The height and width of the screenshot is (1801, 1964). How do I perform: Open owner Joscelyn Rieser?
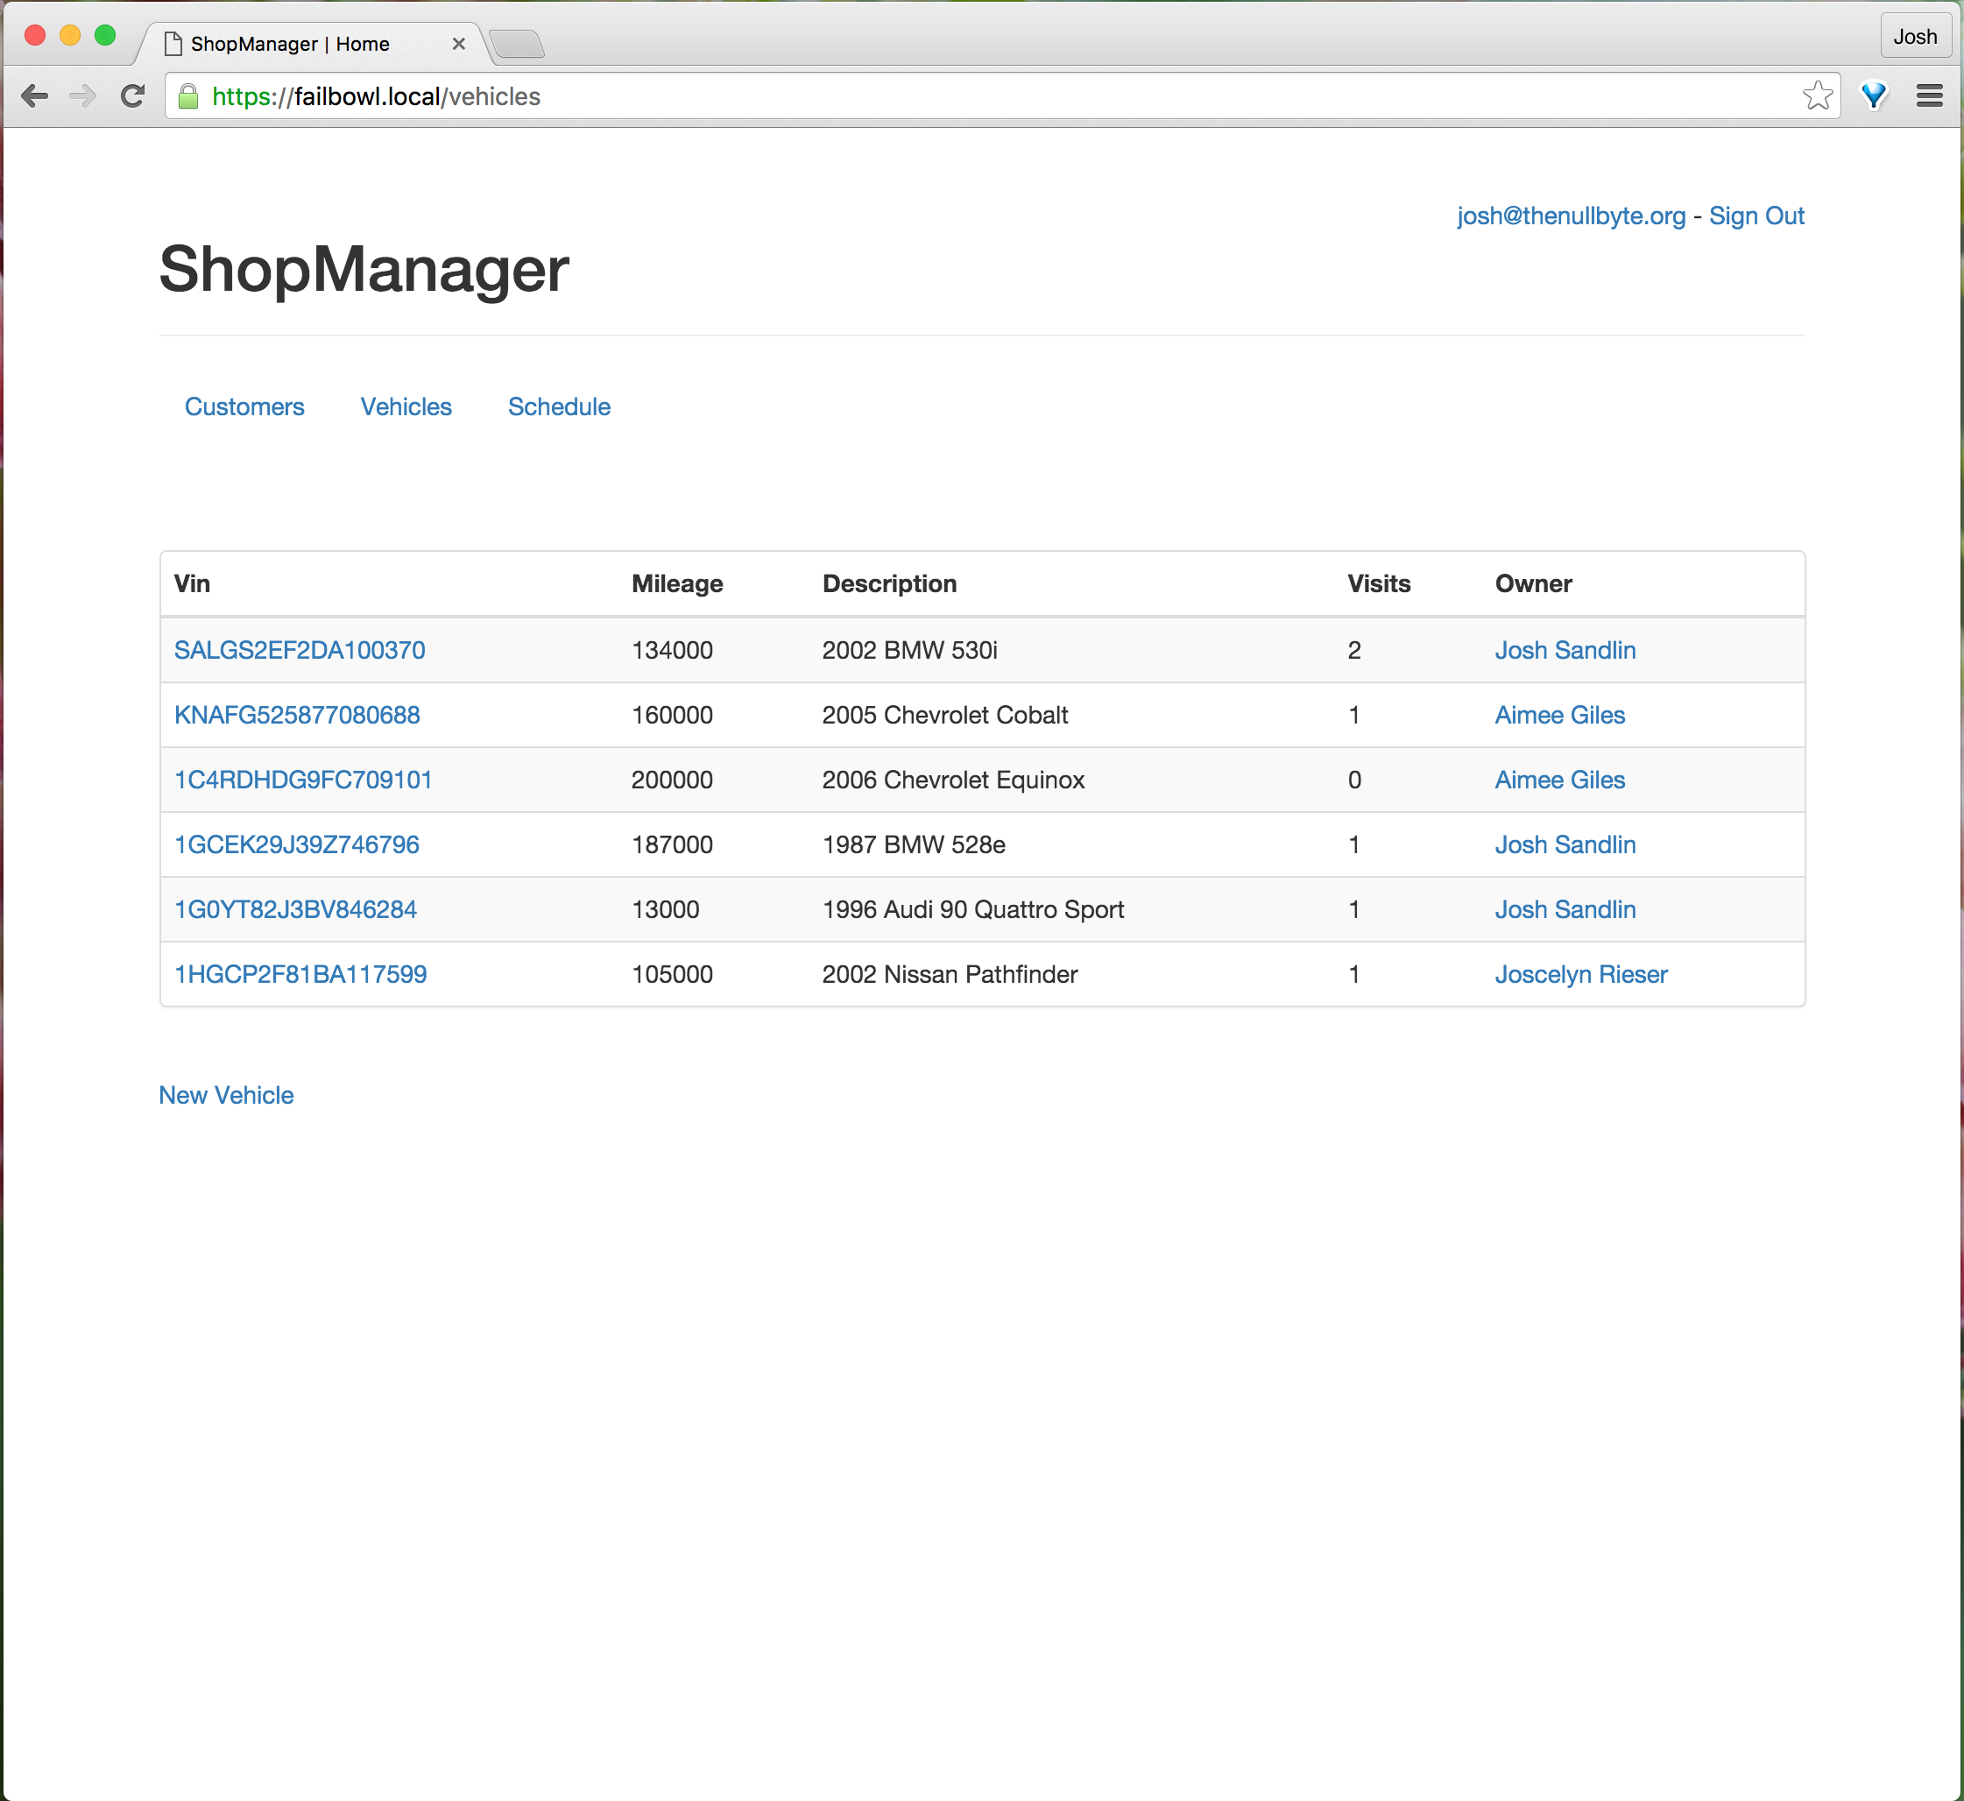[x=1580, y=973]
